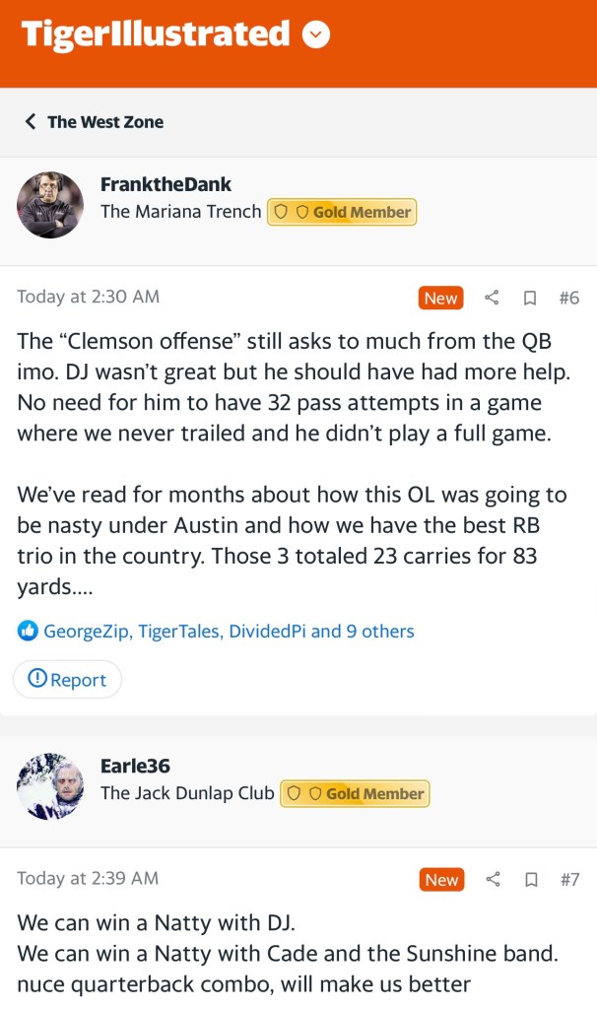Go back to The West Zone
The height and width of the screenshot is (1009, 597).
(x=95, y=122)
